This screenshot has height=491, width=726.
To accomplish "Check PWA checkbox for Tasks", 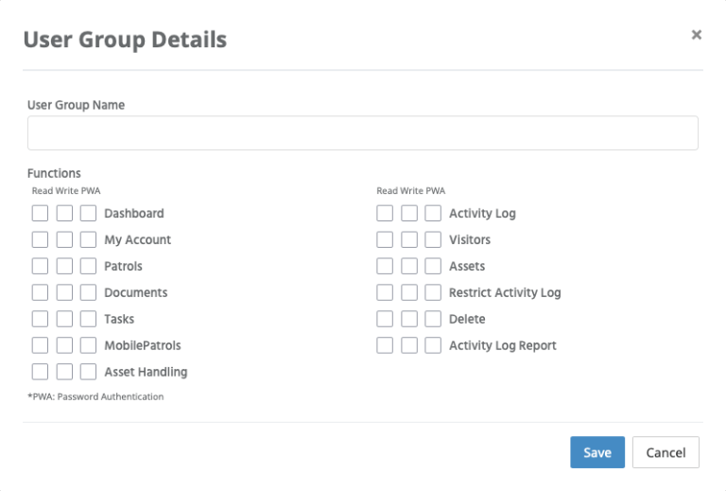I will click(89, 319).
